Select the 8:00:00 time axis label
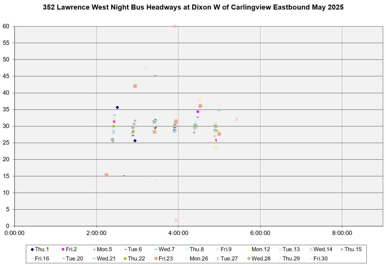This screenshot has width=386, height=265. click(342, 233)
